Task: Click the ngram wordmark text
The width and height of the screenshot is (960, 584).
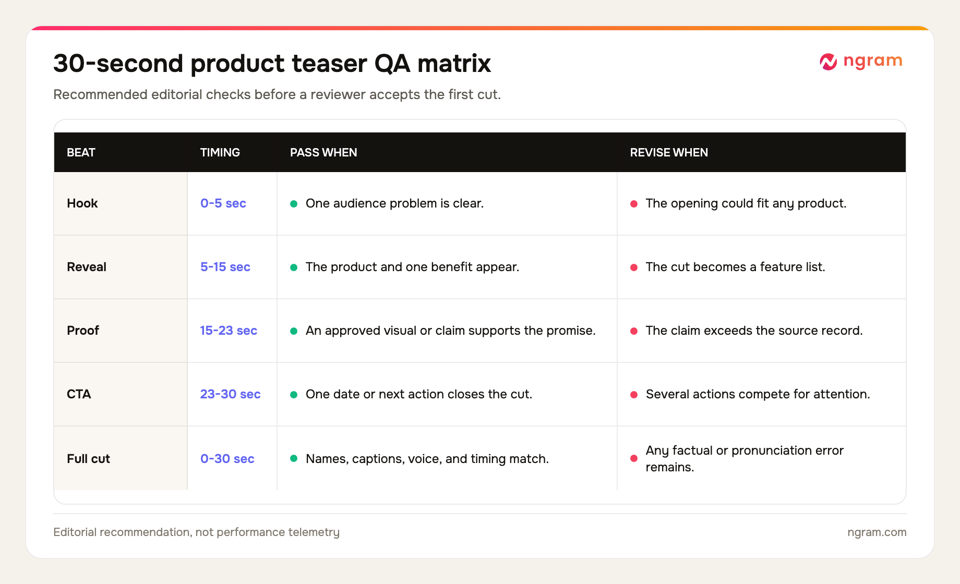Action: 873,61
